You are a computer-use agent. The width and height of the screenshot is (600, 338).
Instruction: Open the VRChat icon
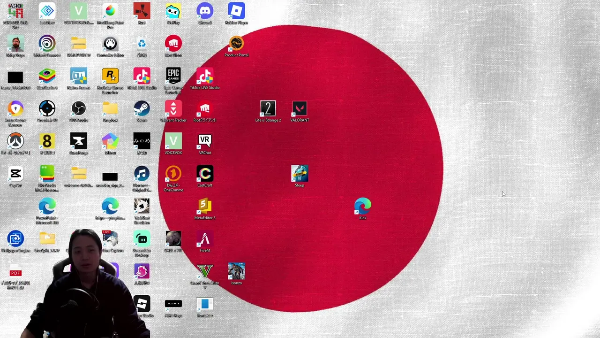(205, 141)
